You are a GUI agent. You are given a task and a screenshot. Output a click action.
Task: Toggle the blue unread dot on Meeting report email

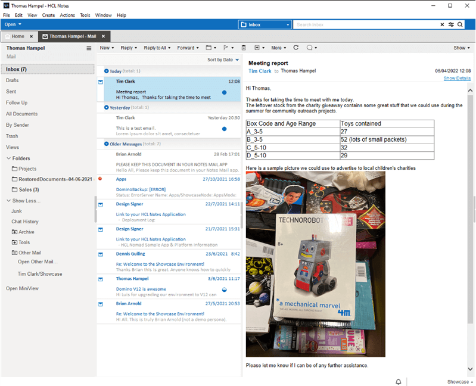[224, 92]
